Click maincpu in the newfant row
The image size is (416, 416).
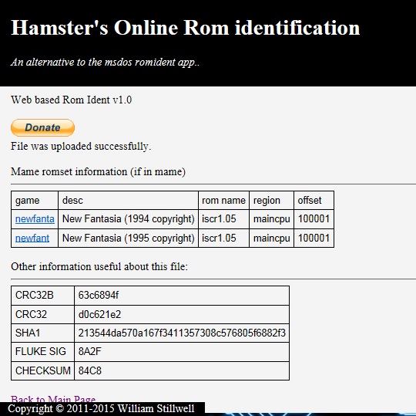271,238
